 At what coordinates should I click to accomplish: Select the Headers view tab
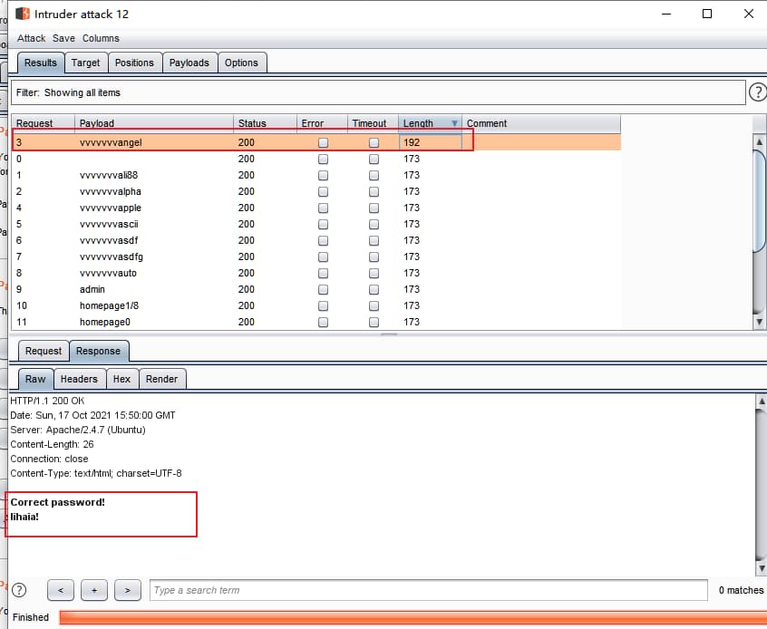(x=79, y=379)
